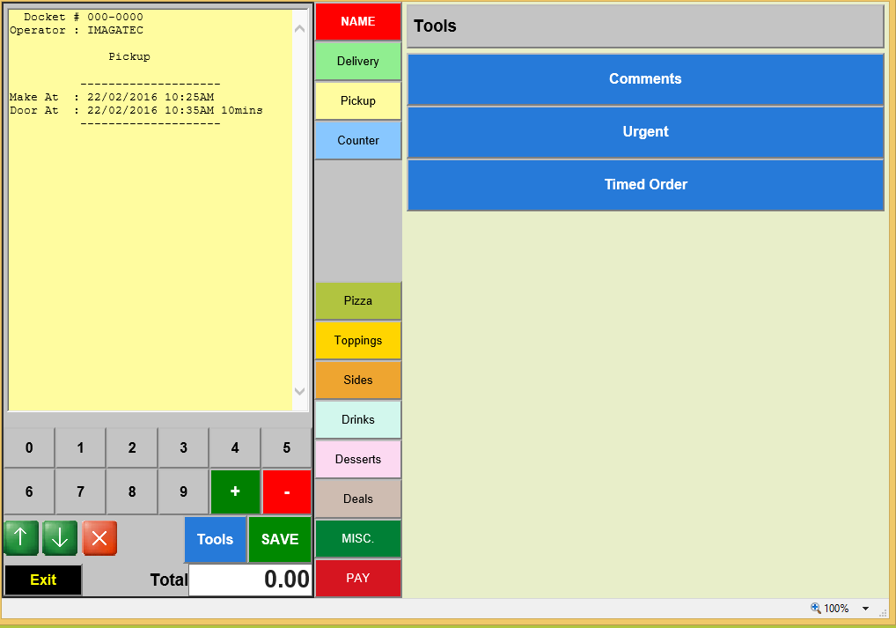896x628 pixels.
Task: Click the red X delete icon
Action: [99, 538]
